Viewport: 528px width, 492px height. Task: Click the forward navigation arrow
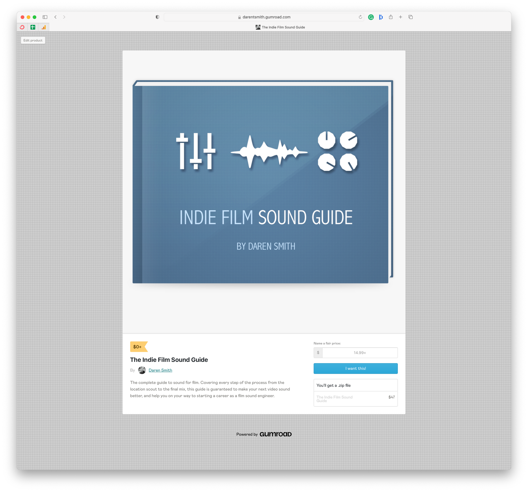[x=64, y=17]
